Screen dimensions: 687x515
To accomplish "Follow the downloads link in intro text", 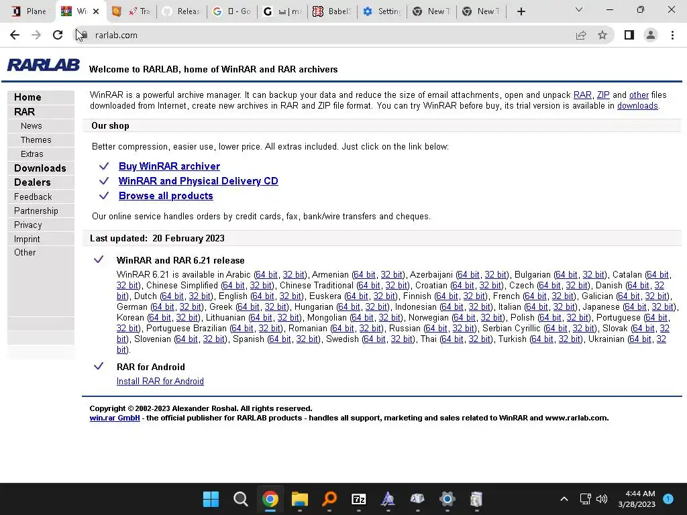I will point(637,105).
